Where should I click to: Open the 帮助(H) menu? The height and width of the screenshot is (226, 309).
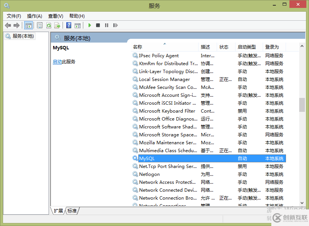(77, 16)
